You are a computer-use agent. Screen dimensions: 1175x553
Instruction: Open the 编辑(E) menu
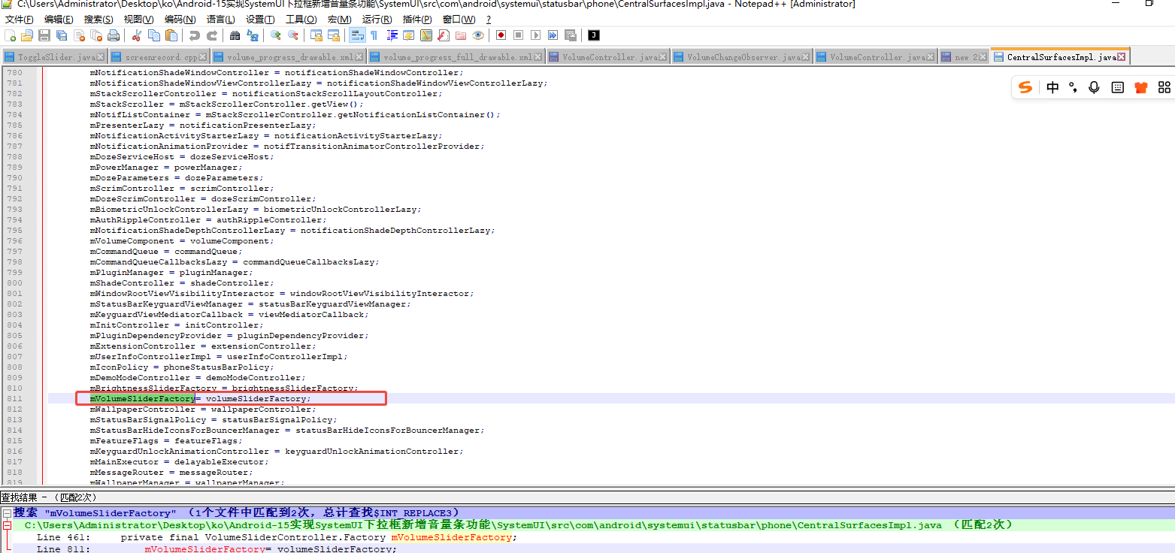[59, 20]
